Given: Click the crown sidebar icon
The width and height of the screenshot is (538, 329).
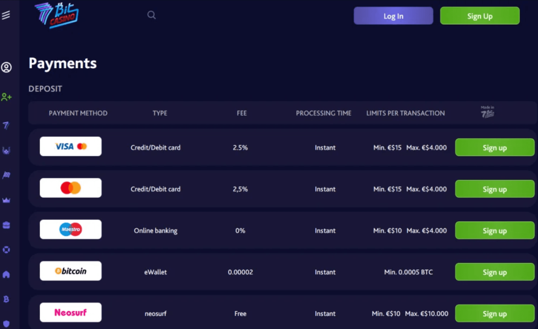Looking at the screenshot, I should pyautogui.click(x=6, y=200).
